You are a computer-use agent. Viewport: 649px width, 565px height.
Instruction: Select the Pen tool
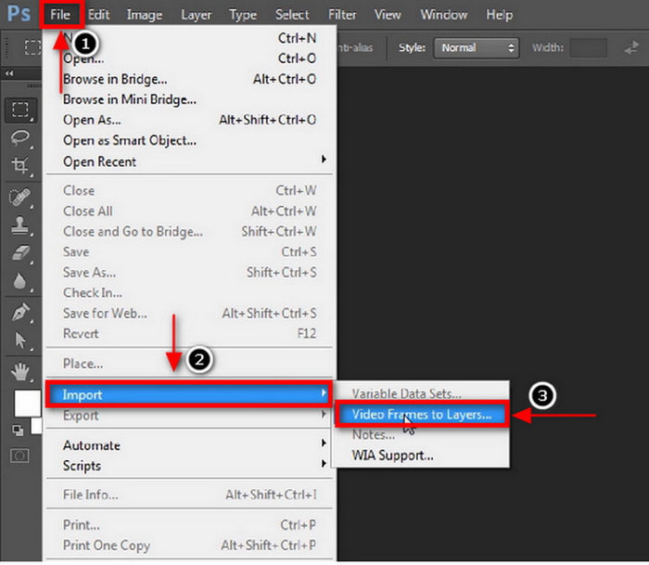[x=20, y=313]
